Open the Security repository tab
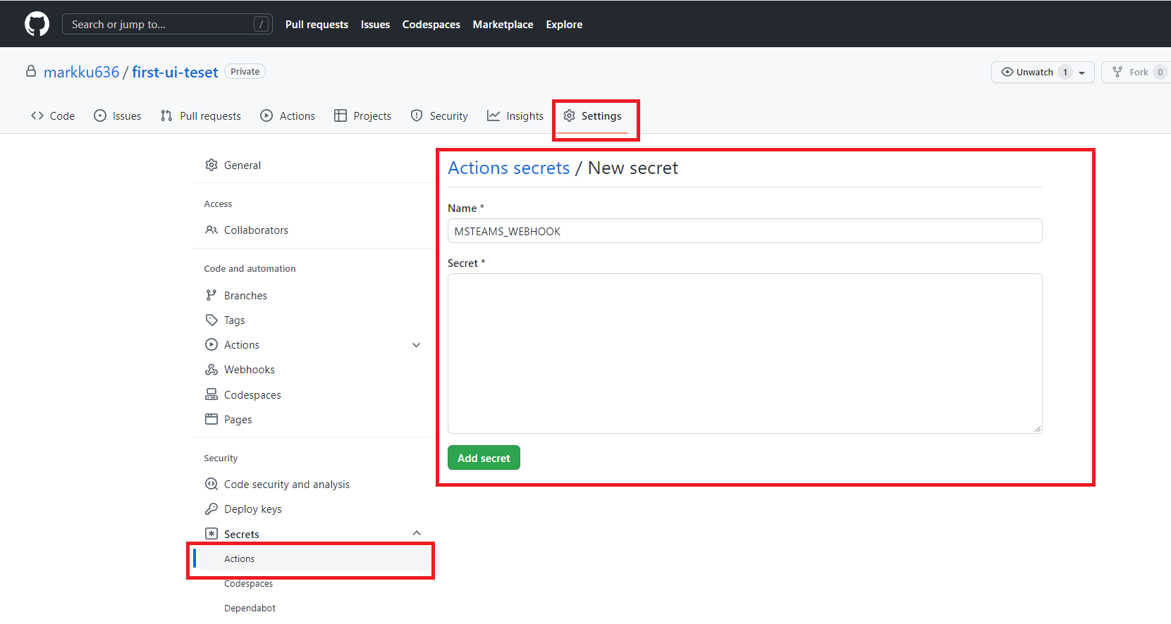 tap(439, 116)
